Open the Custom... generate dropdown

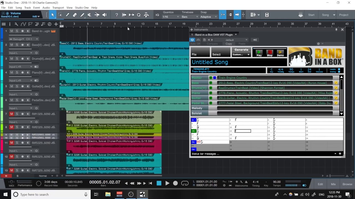241,54
